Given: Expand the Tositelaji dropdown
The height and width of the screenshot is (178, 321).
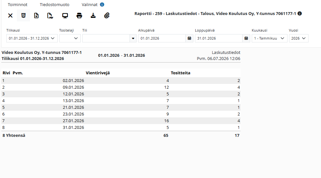Looking at the screenshot, I should [x=70, y=38].
